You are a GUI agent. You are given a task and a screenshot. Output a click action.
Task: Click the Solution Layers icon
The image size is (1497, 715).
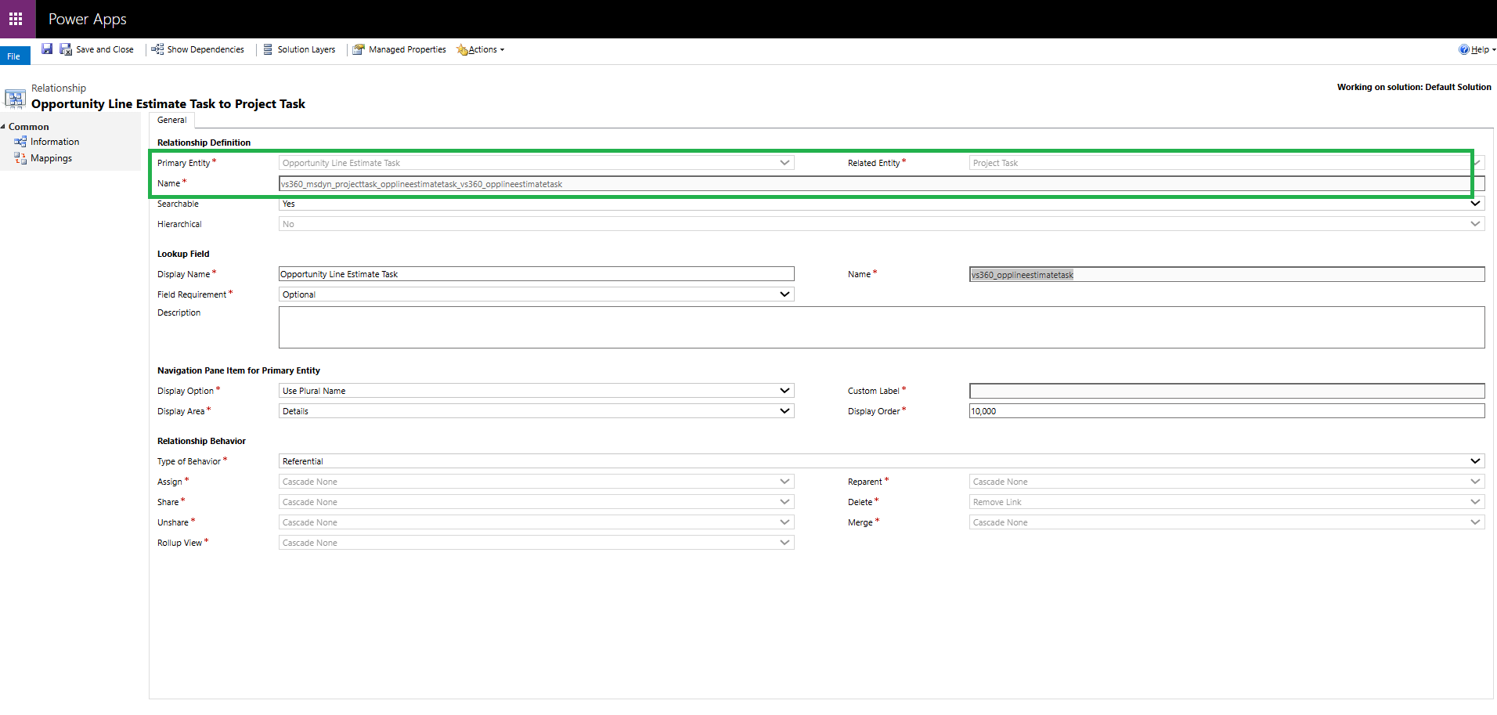tap(268, 49)
